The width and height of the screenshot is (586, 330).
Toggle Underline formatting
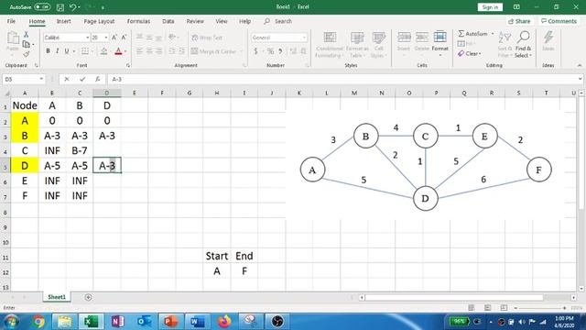coord(67,51)
